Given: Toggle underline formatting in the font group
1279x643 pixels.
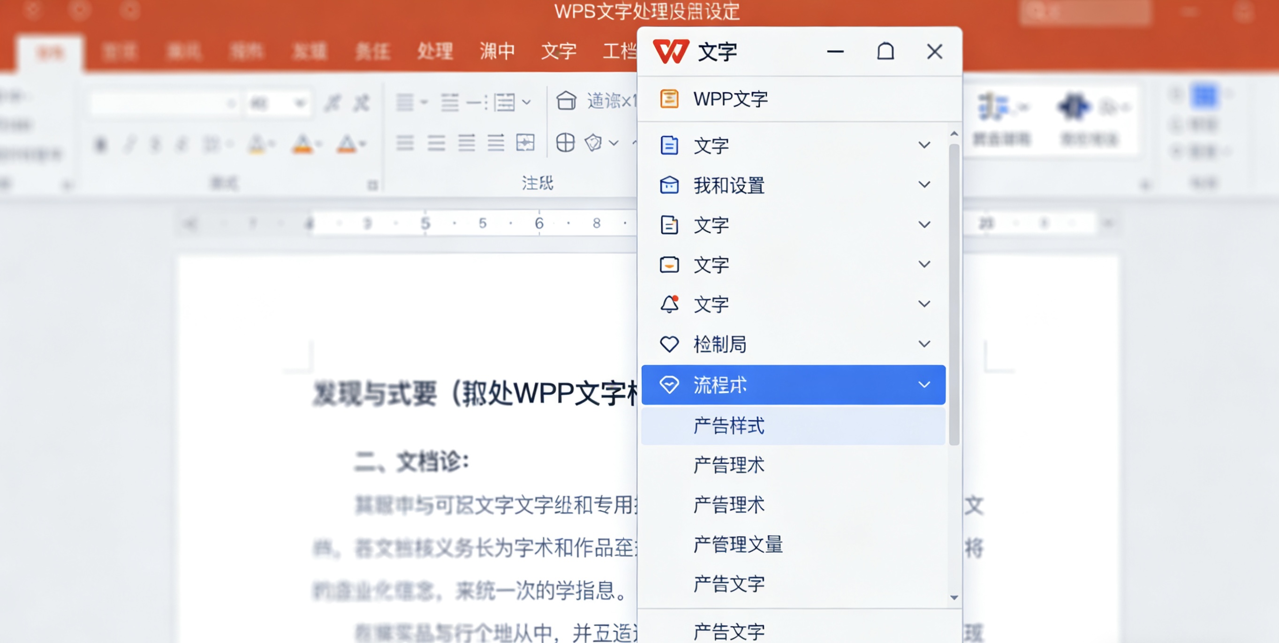Looking at the screenshot, I should 158,144.
